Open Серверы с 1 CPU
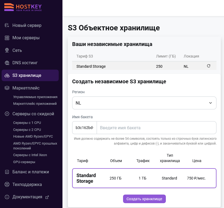The height and width of the screenshot is (208, 224). (27, 123)
